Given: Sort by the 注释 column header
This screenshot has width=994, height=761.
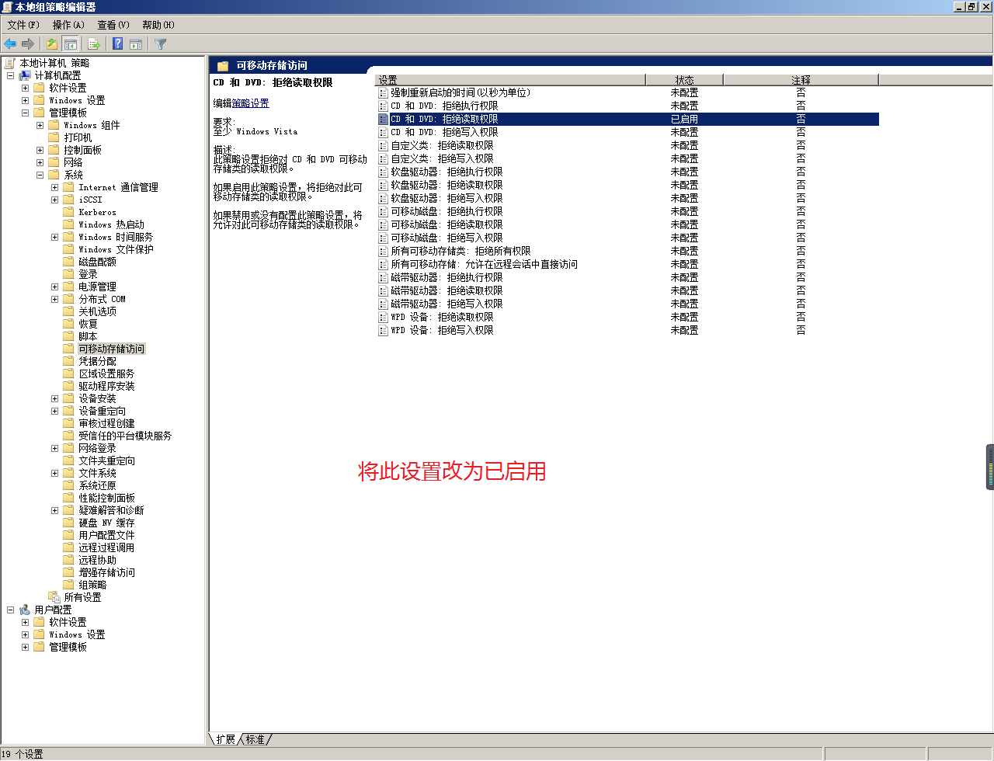Looking at the screenshot, I should (801, 80).
